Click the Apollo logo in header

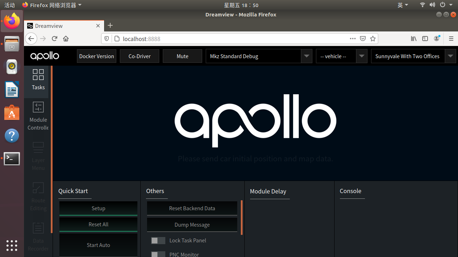pos(45,56)
